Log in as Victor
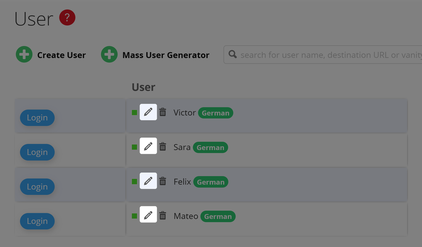The image size is (422, 247). [37, 118]
